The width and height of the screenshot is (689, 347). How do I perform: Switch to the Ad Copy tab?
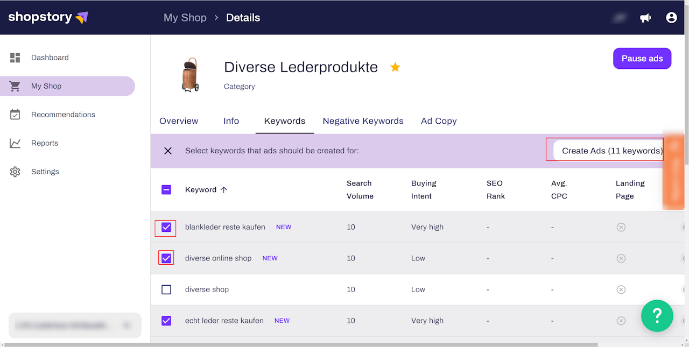[x=439, y=121]
